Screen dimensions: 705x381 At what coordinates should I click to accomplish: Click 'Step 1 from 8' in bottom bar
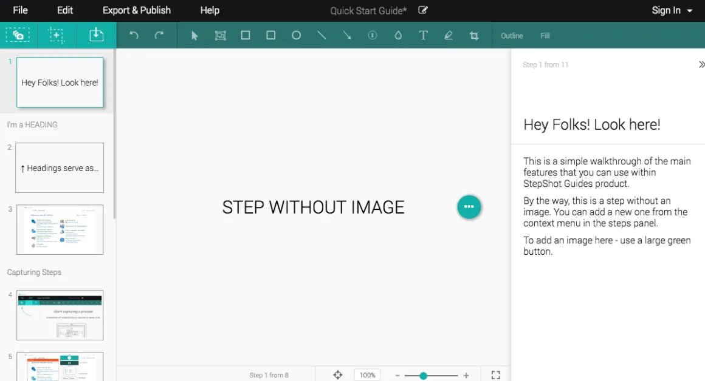click(269, 375)
